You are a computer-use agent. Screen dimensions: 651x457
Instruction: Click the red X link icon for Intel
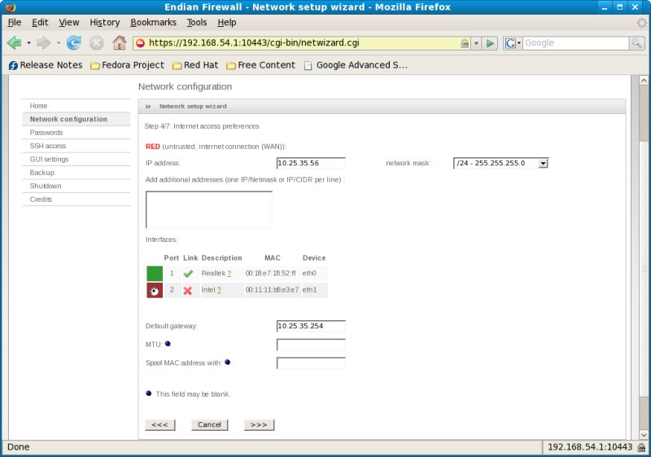tap(188, 290)
